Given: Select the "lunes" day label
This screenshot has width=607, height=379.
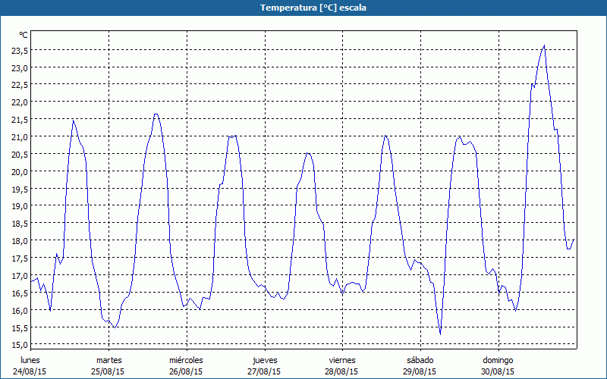Looking at the screenshot, I should point(30,360).
